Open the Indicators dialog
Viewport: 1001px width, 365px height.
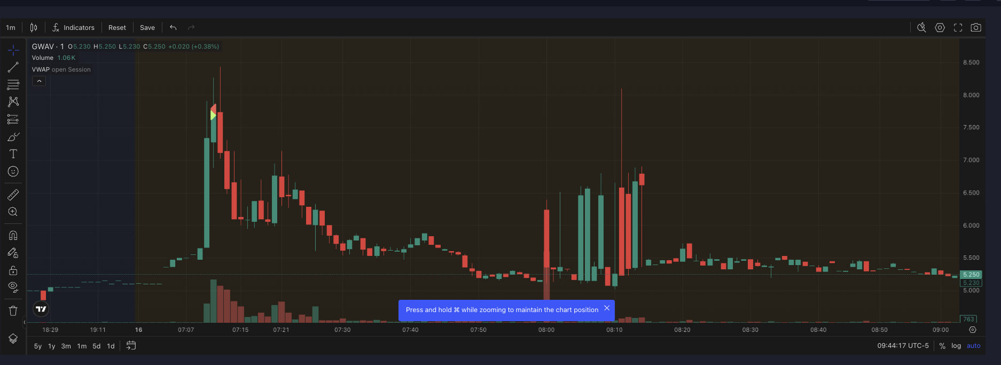tap(73, 28)
